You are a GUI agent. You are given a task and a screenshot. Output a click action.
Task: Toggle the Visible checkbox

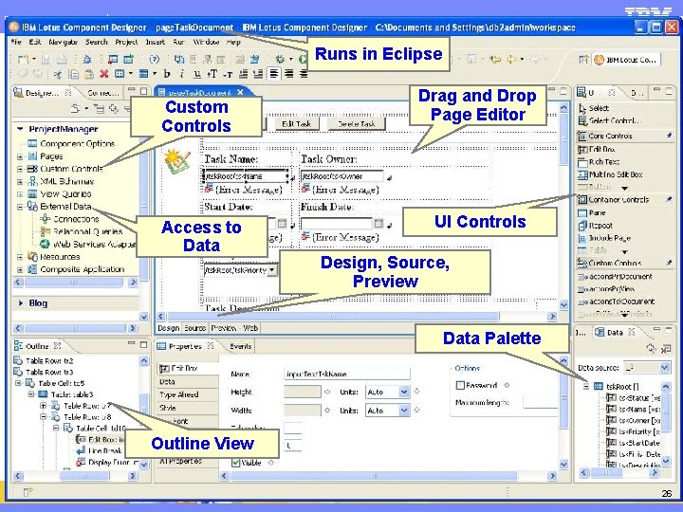click(235, 463)
